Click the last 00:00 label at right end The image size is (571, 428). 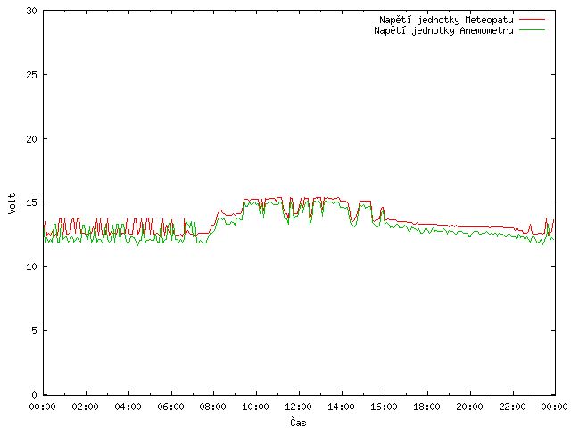pyautogui.click(x=555, y=407)
